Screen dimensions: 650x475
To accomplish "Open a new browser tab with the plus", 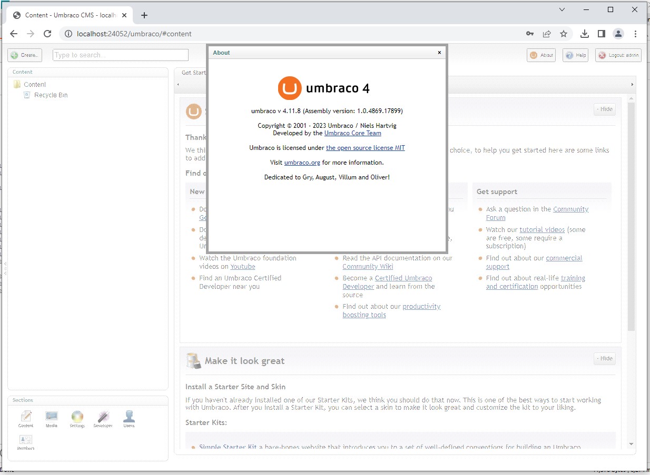I will point(144,15).
